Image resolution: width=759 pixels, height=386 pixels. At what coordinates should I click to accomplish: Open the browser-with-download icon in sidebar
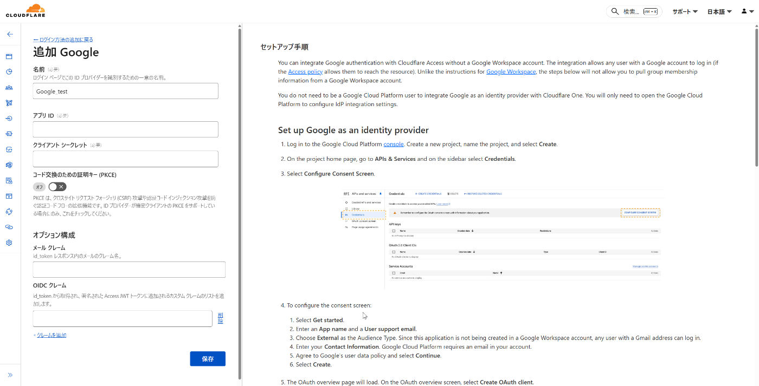pyautogui.click(x=9, y=196)
